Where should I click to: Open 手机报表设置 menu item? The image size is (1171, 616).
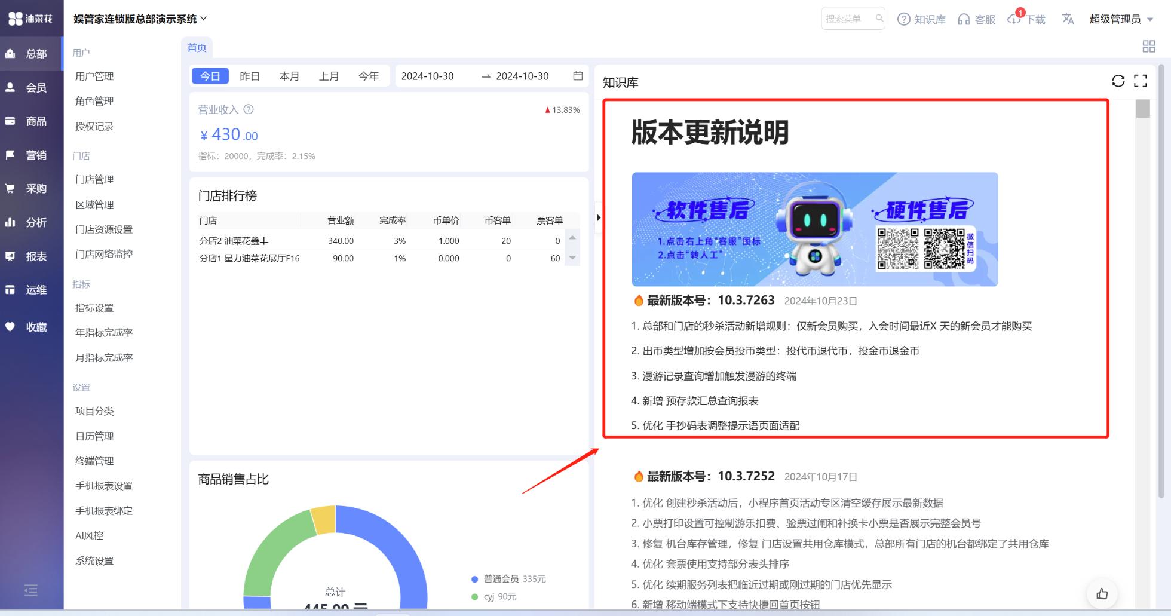tap(104, 486)
